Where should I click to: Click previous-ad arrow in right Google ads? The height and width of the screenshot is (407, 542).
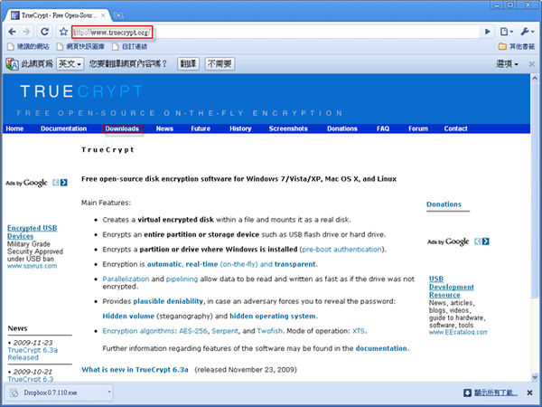(x=477, y=241)
